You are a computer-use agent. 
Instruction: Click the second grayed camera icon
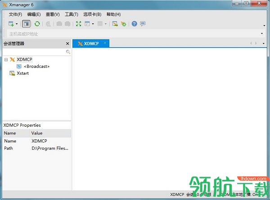pyautogui.click(x=67, y=24)
